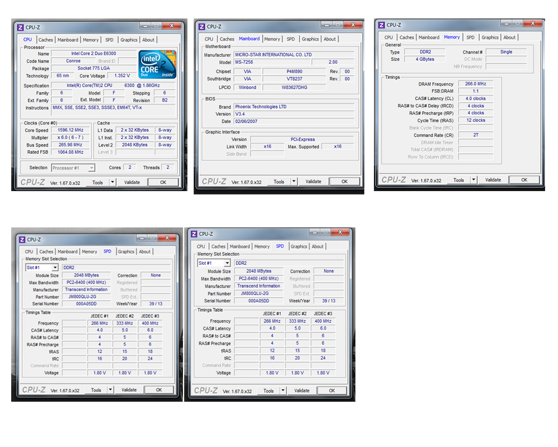Open Mainboard tab in CPU window
Screen dimensions: 558x447
(x=68, y=40)
